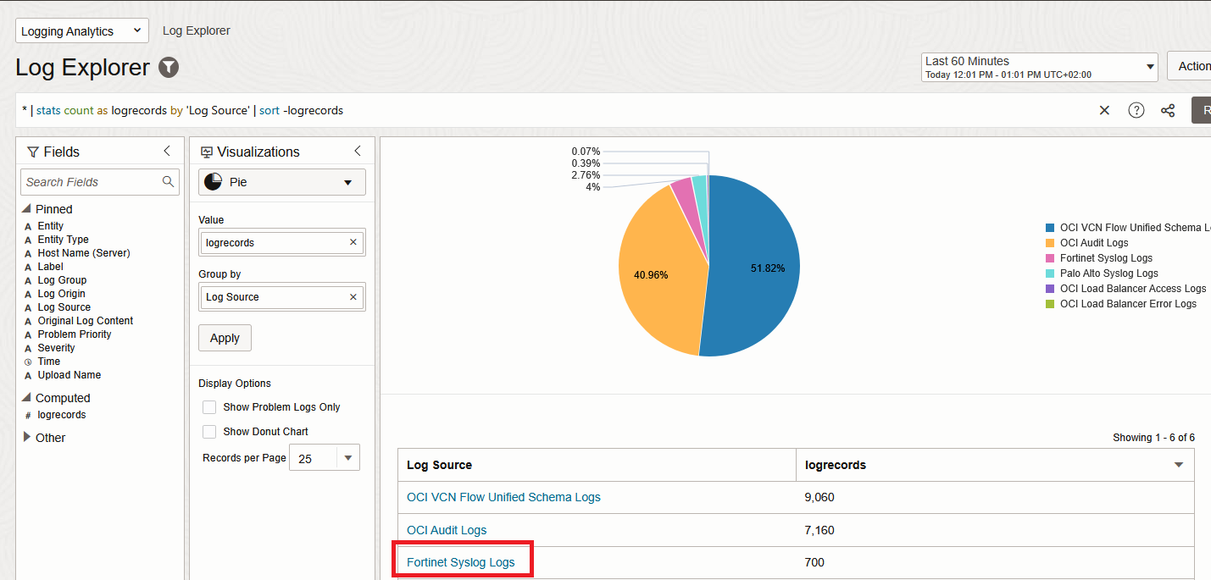
Task: Enable Show Problem Logs Only checkbox
Action: coord(209,407)
